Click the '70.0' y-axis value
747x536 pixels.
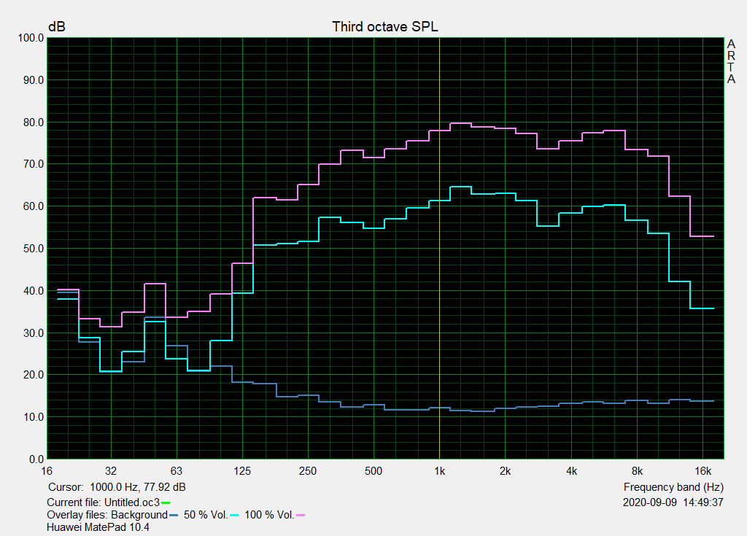[x=34, y=164]
